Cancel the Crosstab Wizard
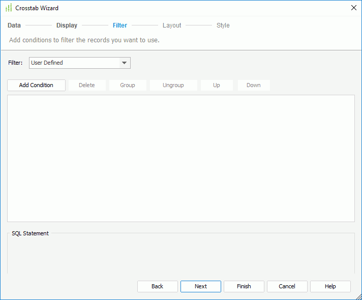This screenshot has height=300, width=362. [287, 286]
